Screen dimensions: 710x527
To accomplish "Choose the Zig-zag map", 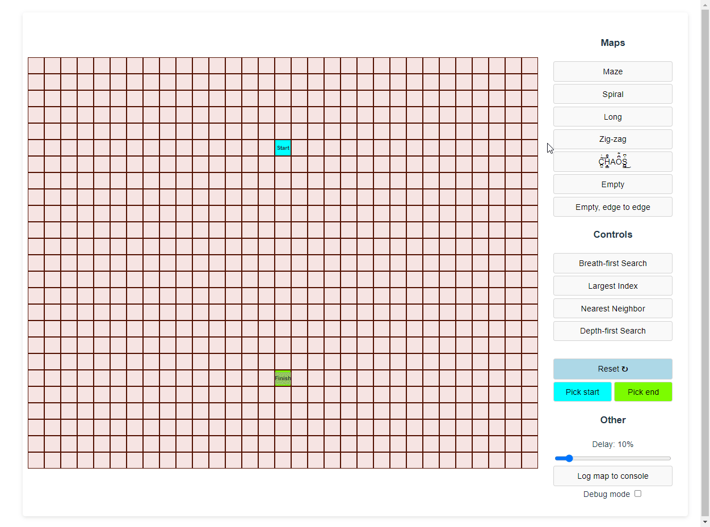I will coord(612,139).
